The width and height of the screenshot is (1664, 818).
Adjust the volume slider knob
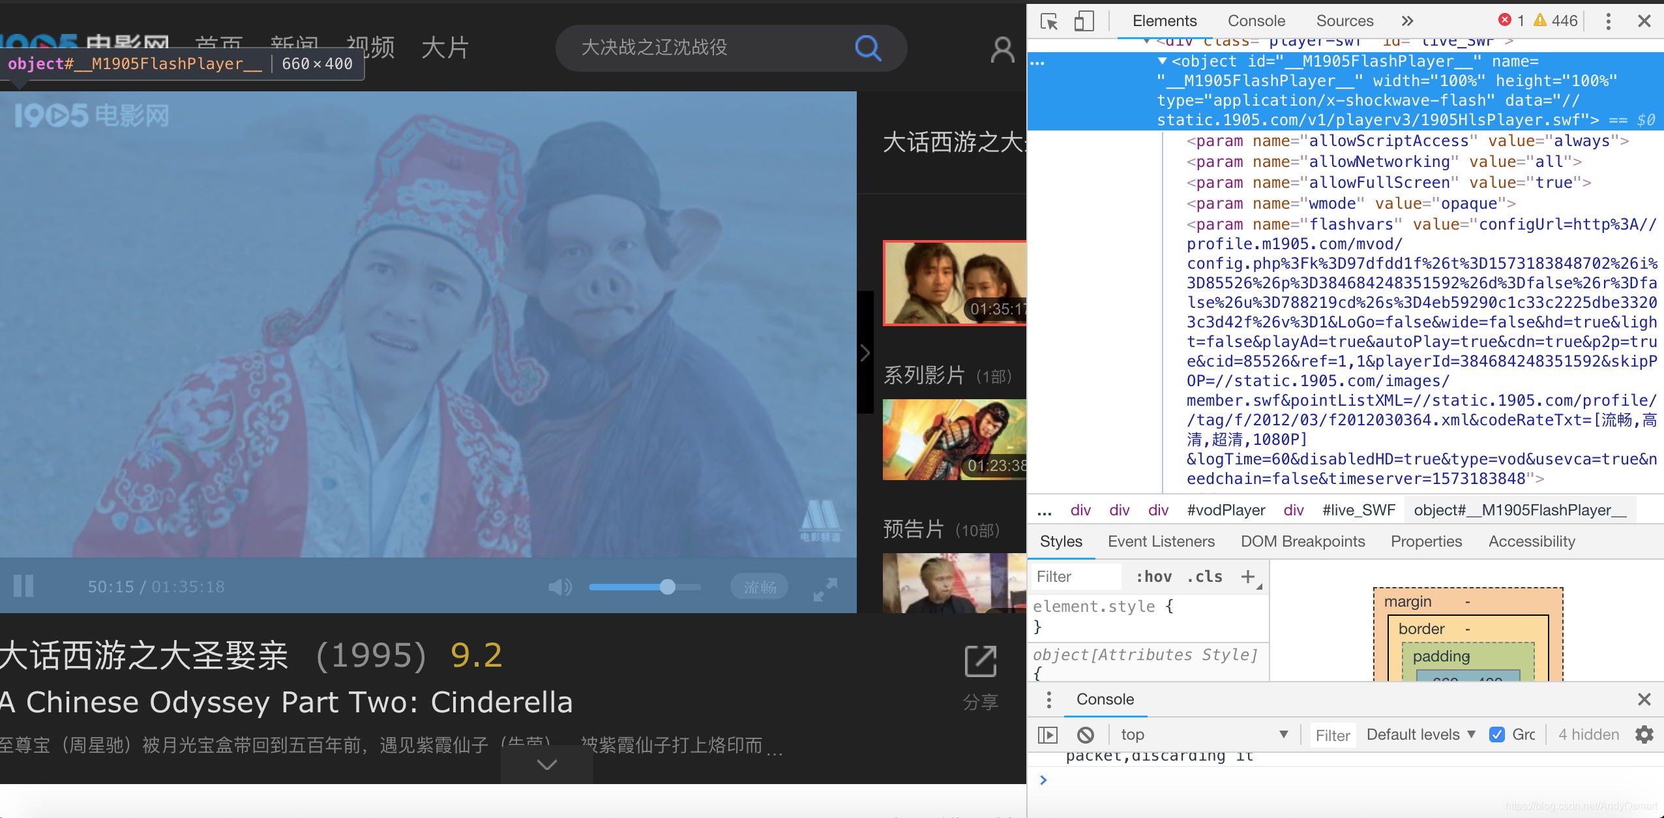coord(667,586)
